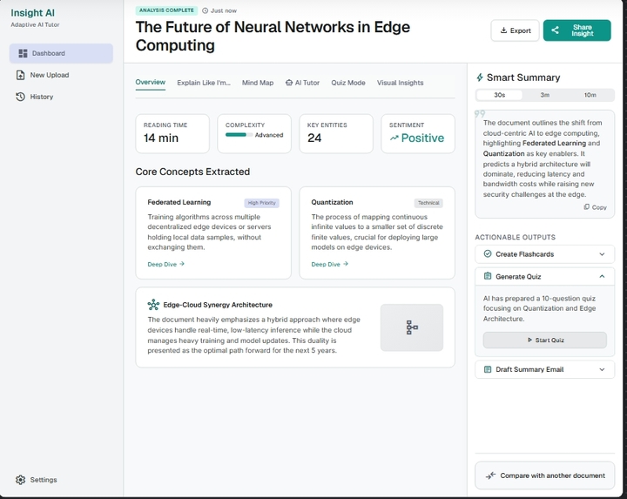Image resolution: width=627 pixels, height=499 pixels.
Task: Click the Start Quiz button
Action: (544, 340)
